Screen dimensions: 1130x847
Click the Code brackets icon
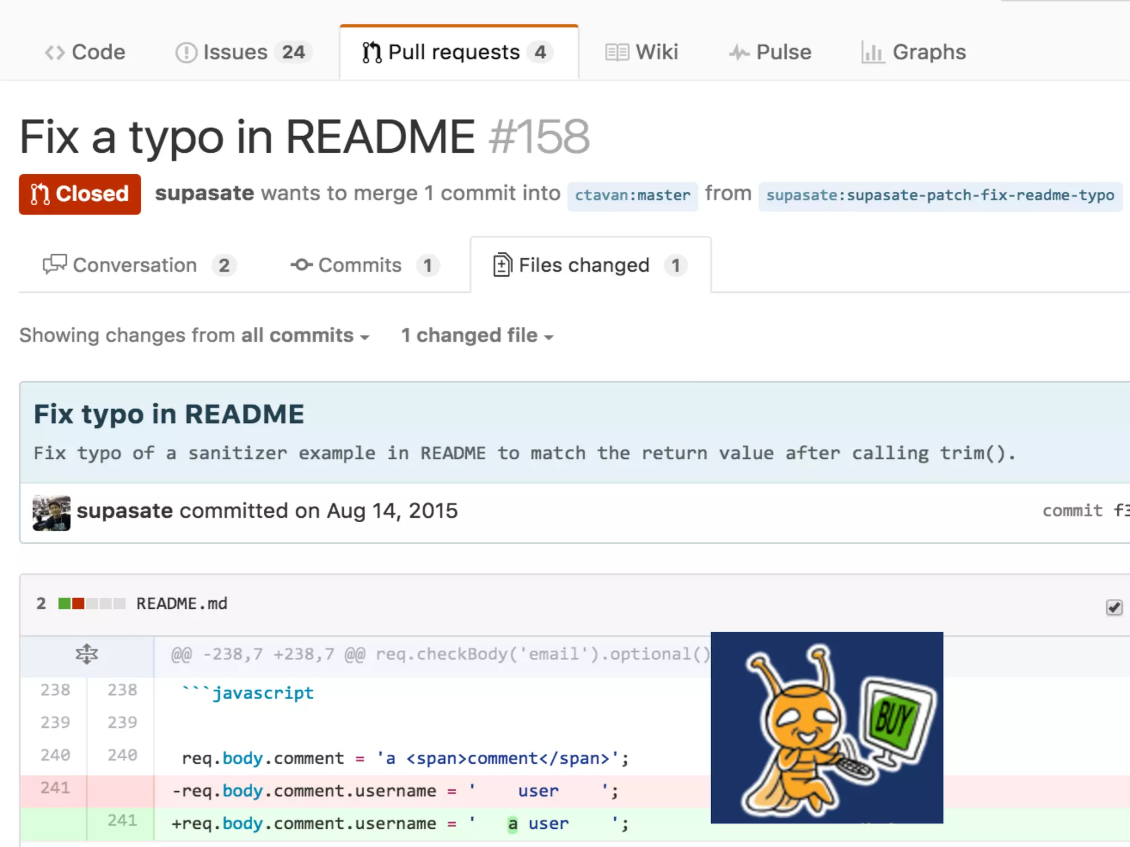[x=55, y=53]
